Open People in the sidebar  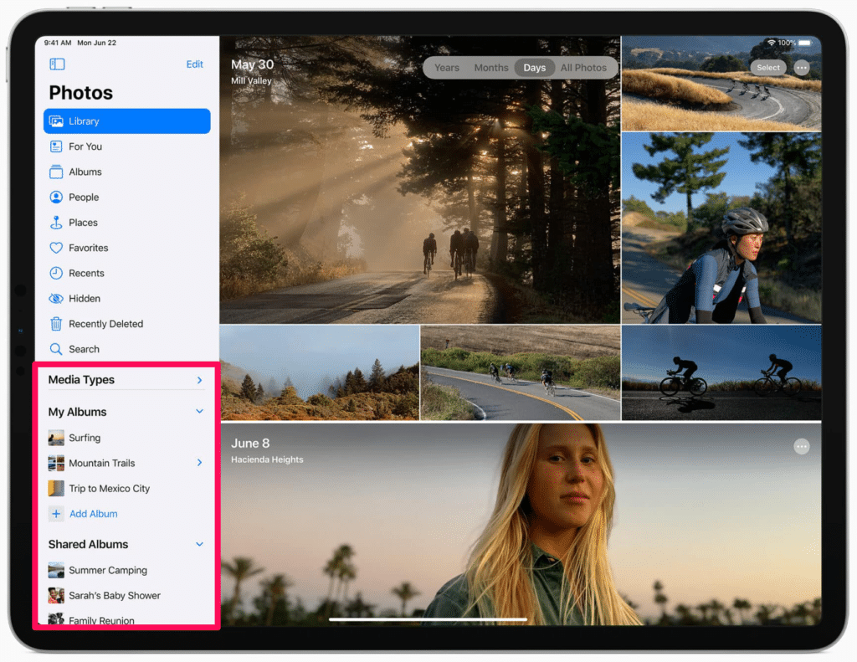tap(83, 198)
